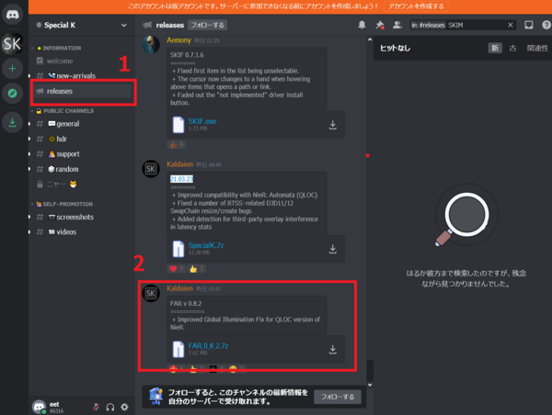Click the add server plus icon

(13, 69)
